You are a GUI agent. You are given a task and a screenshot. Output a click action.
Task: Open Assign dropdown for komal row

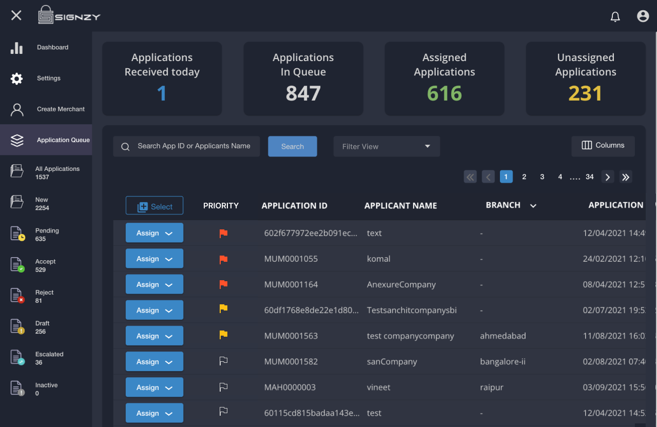(x=154, y=259)
